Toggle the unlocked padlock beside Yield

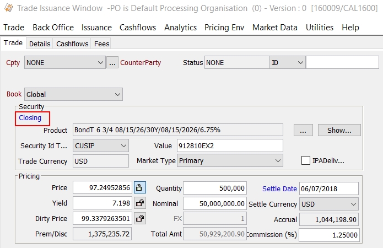pos(140,203)
